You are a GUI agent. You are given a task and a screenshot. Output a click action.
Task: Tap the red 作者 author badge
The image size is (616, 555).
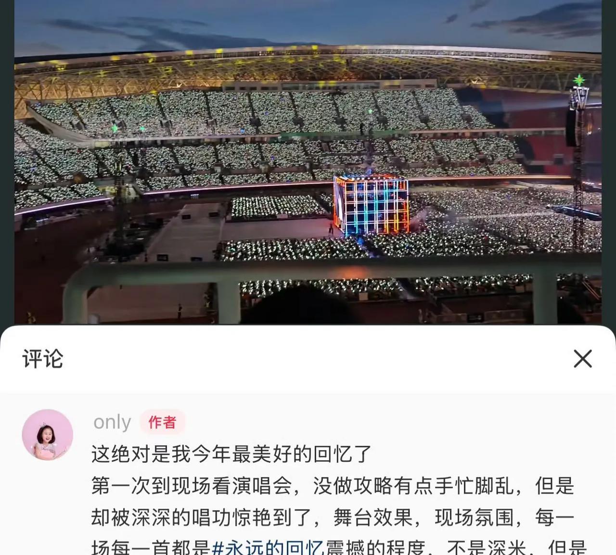coord(162,422)
